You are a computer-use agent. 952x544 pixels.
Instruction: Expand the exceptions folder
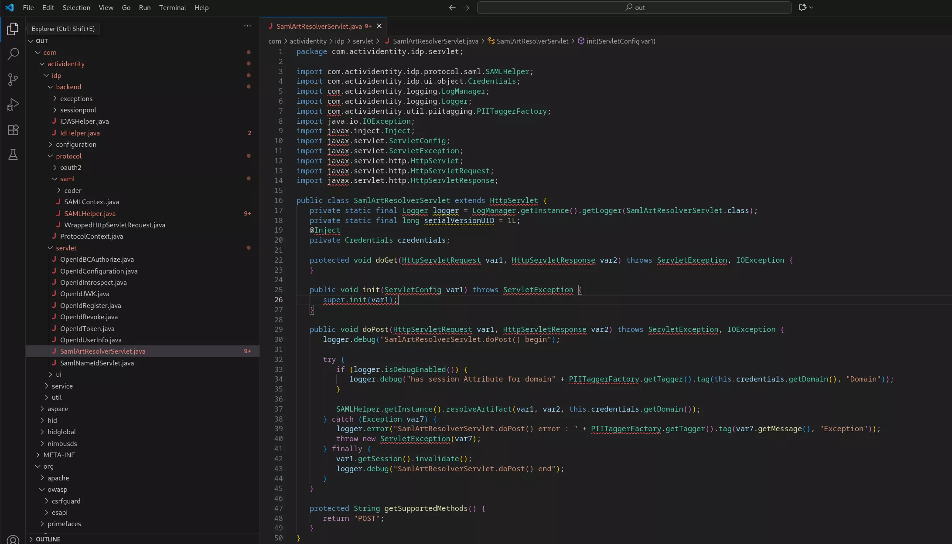[x=76, y=98]
